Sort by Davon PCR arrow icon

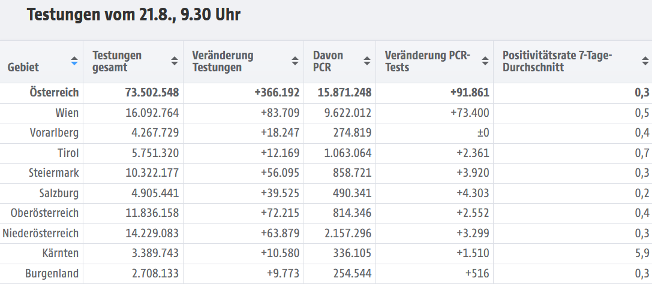pos(366,61)
